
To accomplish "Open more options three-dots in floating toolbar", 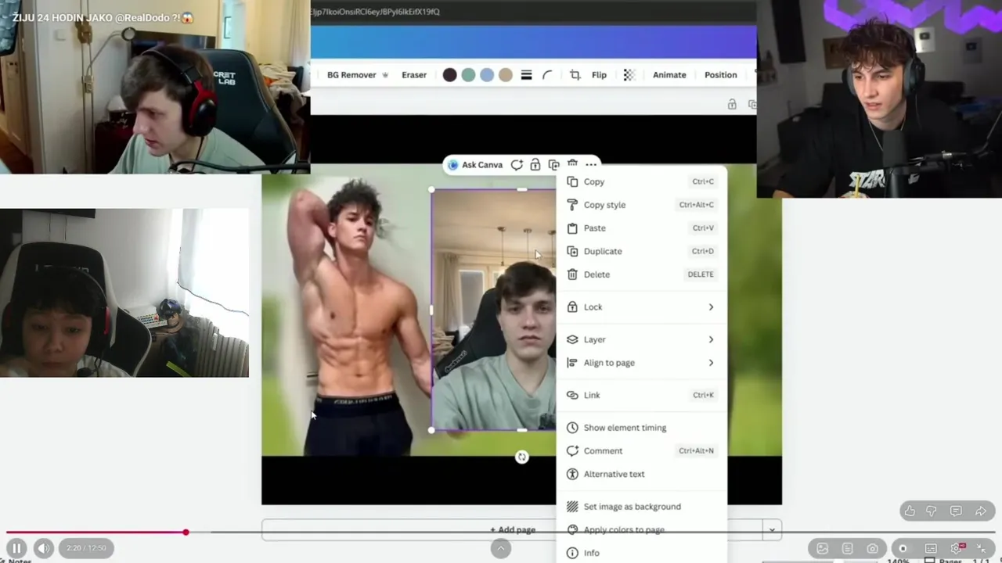I will (x=591, y=164).
